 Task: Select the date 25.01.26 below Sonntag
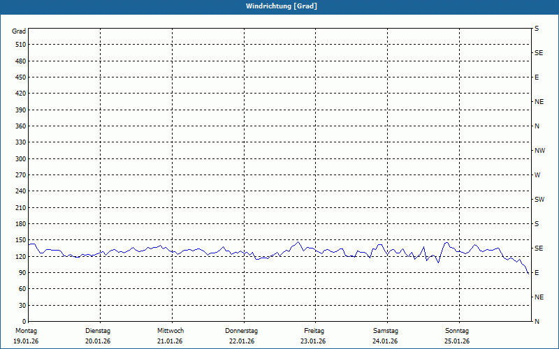457,341
